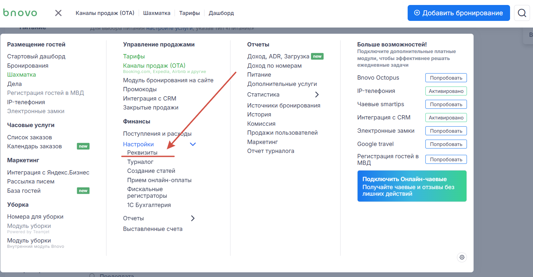Click the new badge beside Календарь заказов

83,146
